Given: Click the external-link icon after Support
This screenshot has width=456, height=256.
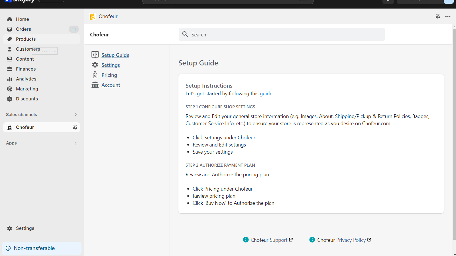Looking at the screenshot, I should pyautogui.click(x=291, y=240).
